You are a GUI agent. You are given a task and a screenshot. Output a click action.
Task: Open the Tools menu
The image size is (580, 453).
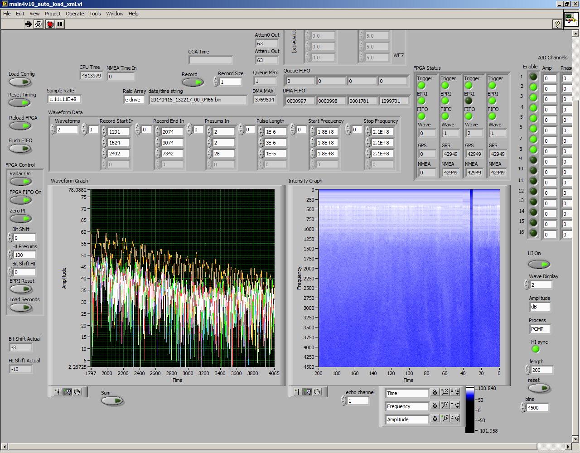point(95,14)
